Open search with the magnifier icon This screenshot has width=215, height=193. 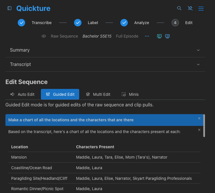pyautogui.click(x=179, y=8)
